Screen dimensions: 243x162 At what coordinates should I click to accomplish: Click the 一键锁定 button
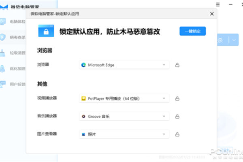tap(193, 31)
